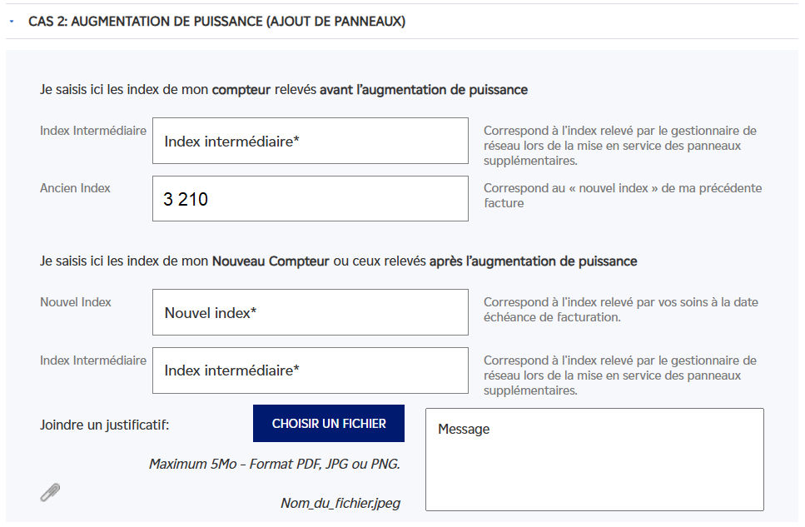
Task: Click the help text about précédente facture
Action: tap(622, 195)
